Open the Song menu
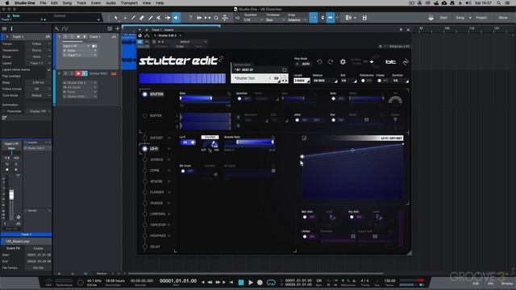Image resolution: width=516 pixels, height=290 pixels. coord(67,3)
